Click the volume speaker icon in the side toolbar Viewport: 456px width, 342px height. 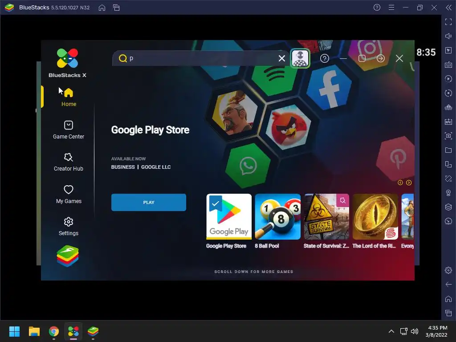pos(448,36)
